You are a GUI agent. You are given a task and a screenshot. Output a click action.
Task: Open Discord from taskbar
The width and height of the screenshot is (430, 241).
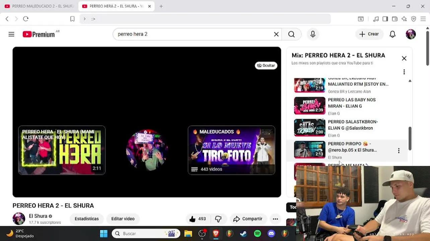point(271,234)
